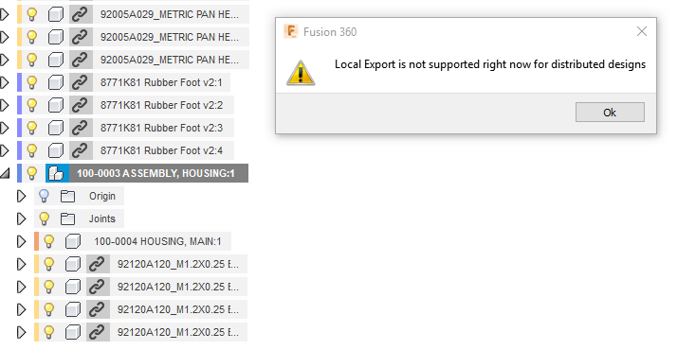This screenshot has width=677, height=350.
Task: Expand the Origin folder
Action: (x=21, y=197)
